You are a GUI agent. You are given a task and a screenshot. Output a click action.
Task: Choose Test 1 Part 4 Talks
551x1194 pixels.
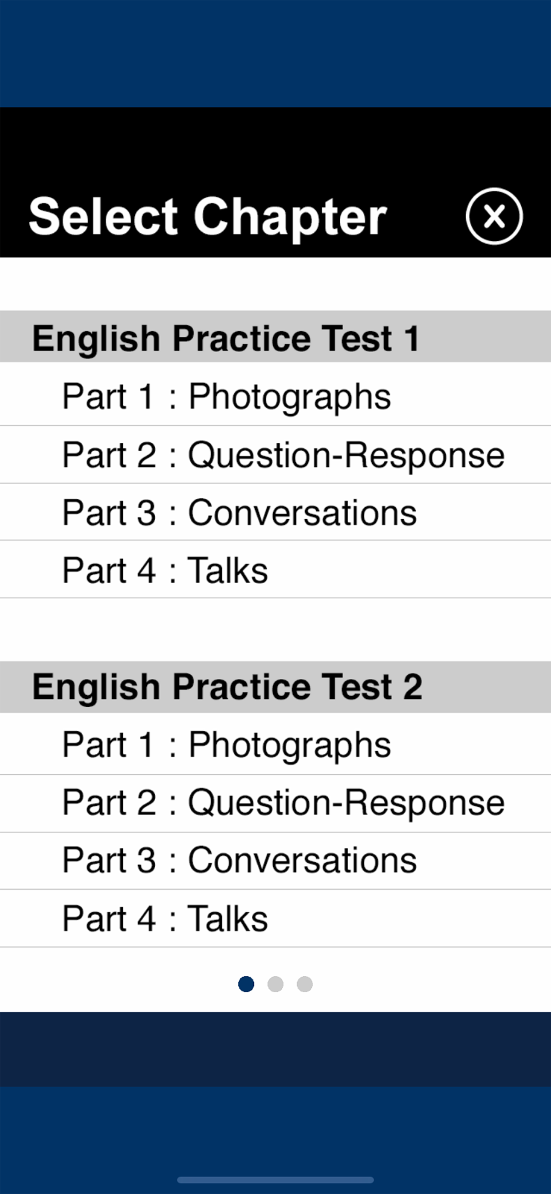[275, 569]
